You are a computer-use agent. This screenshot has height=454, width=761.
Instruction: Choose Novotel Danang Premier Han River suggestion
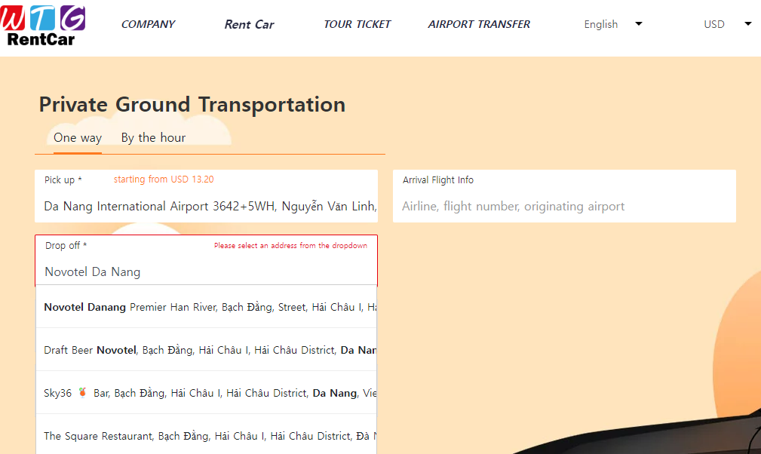[x=206, y=307]
